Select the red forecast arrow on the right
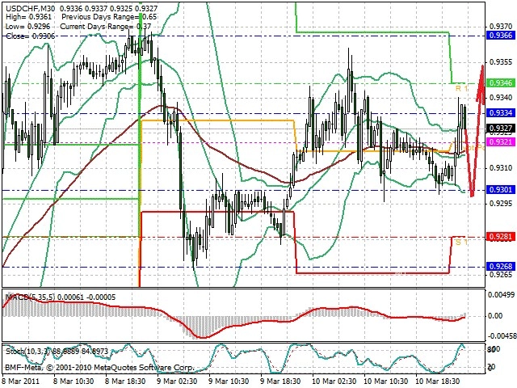The width and height of the screenshot is (517, 388). coord(474,131)
